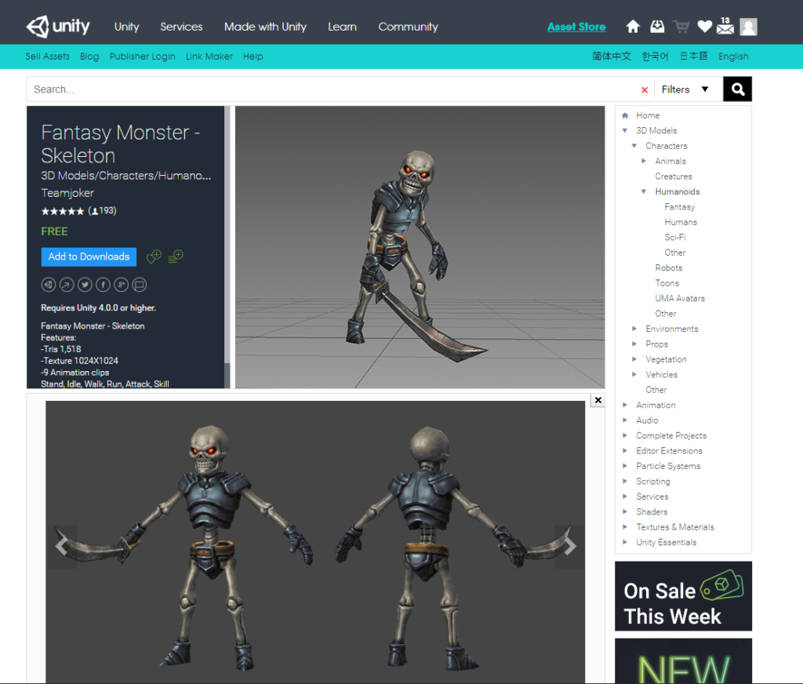Image resolution: width=803 pixels, height=684 pixels.
Task: Go to Asset Store home icon
Action: (x=633, y=26)
